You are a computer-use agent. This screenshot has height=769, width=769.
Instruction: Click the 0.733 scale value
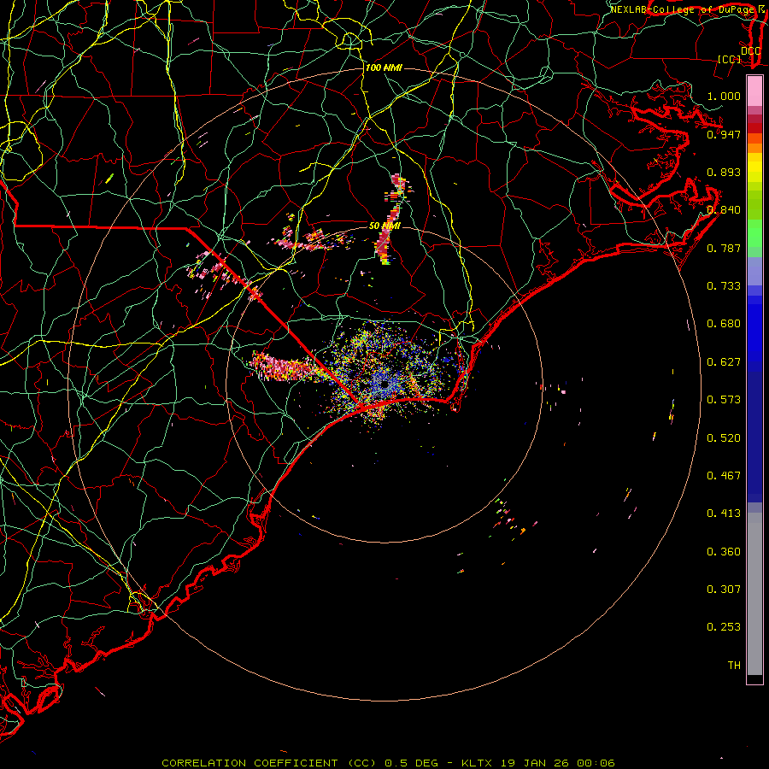coord(724,285)
